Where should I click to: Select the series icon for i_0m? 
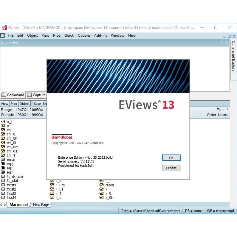(52, 185)
